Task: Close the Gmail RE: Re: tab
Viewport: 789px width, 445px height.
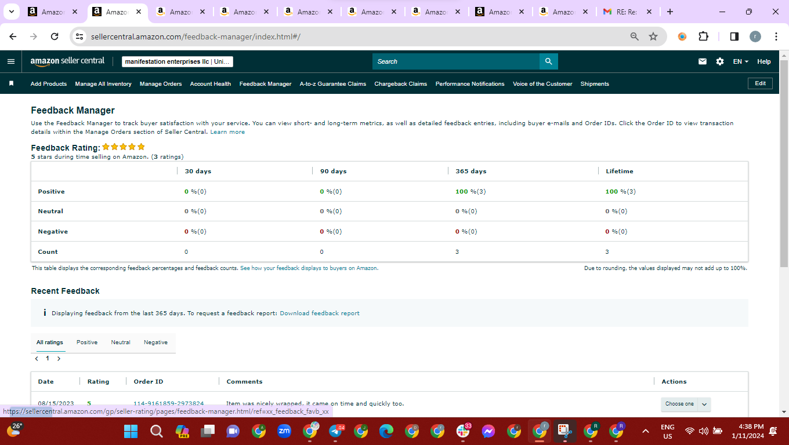Action: pos(649,12)
